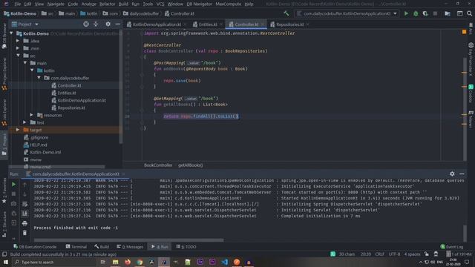
Task: Click the locate target icon in Project panel
Action: click(x=86, y=24)
